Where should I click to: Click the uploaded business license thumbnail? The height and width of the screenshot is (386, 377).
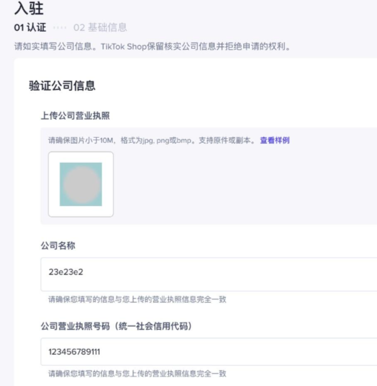81,184
